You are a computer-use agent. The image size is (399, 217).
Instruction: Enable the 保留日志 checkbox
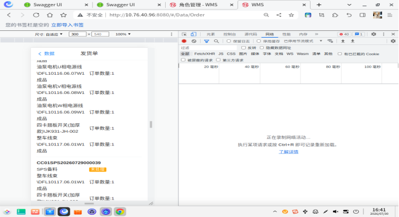tap(228, 41)
